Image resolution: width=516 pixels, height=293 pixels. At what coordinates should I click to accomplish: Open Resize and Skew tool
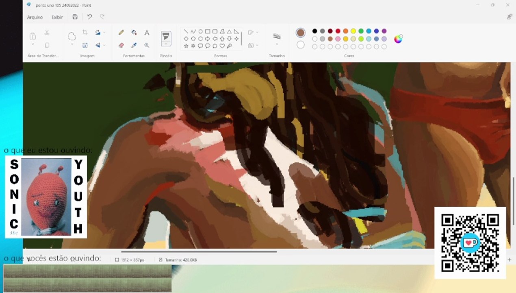coord(85,45)
